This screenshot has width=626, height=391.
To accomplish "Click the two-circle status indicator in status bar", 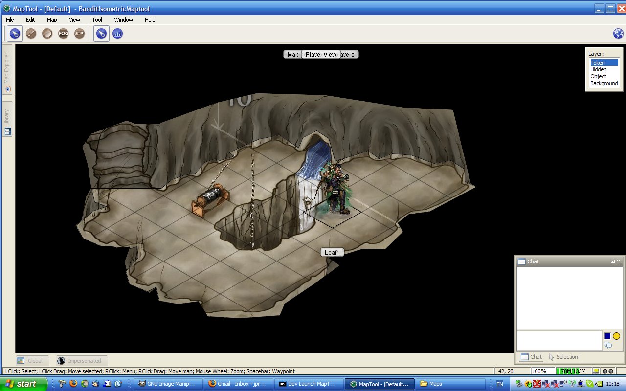I will tap(608, 371).
